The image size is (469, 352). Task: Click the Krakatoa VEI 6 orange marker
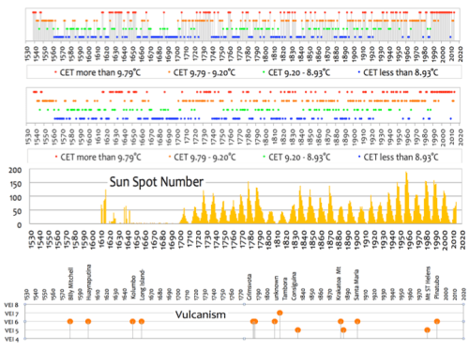tap(340, 321)
